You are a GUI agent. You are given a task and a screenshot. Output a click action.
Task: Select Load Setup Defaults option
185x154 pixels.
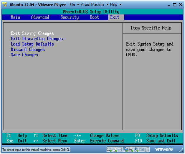pos(32,44)
